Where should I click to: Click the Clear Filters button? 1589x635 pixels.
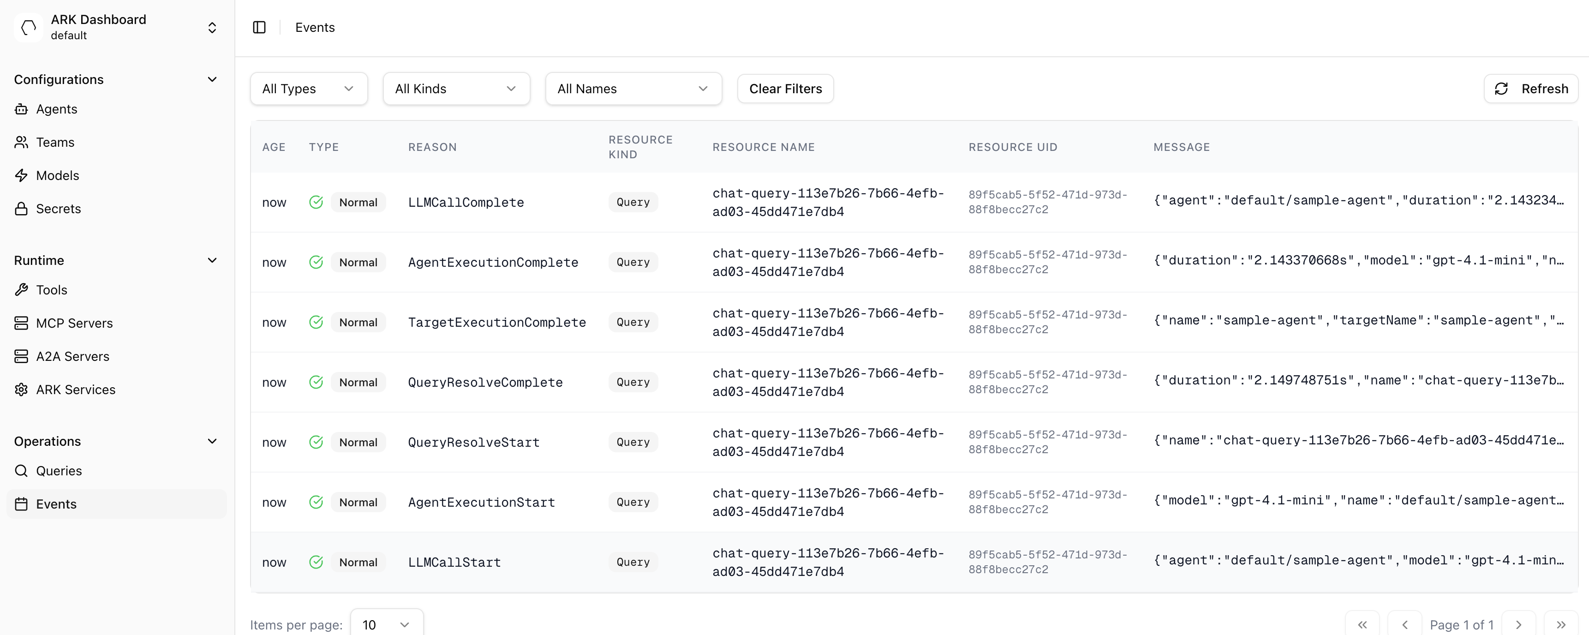tap(785, 88)
